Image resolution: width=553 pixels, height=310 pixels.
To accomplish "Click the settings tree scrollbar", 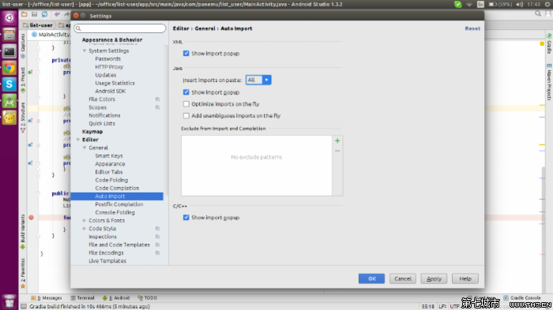I will click(166, 120).
